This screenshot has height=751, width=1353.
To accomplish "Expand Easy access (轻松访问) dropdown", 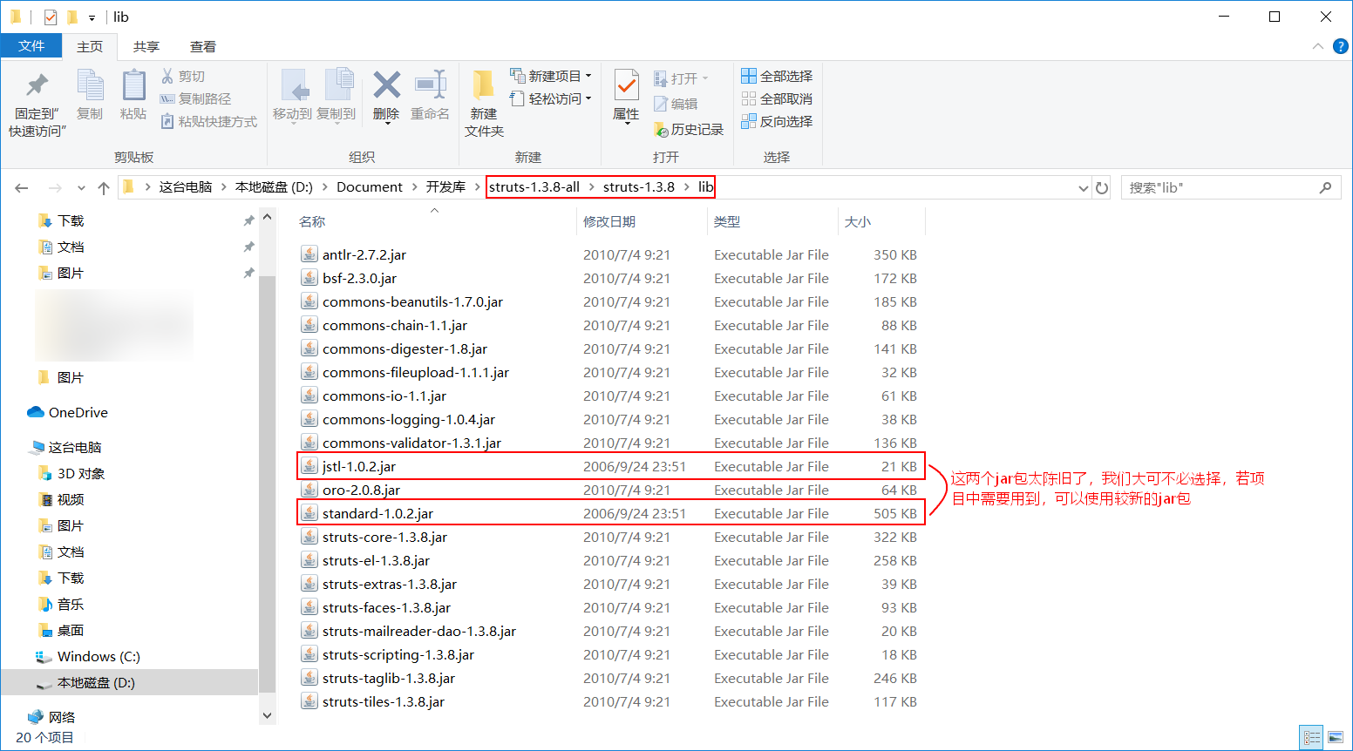I will [x=588, y=98].
